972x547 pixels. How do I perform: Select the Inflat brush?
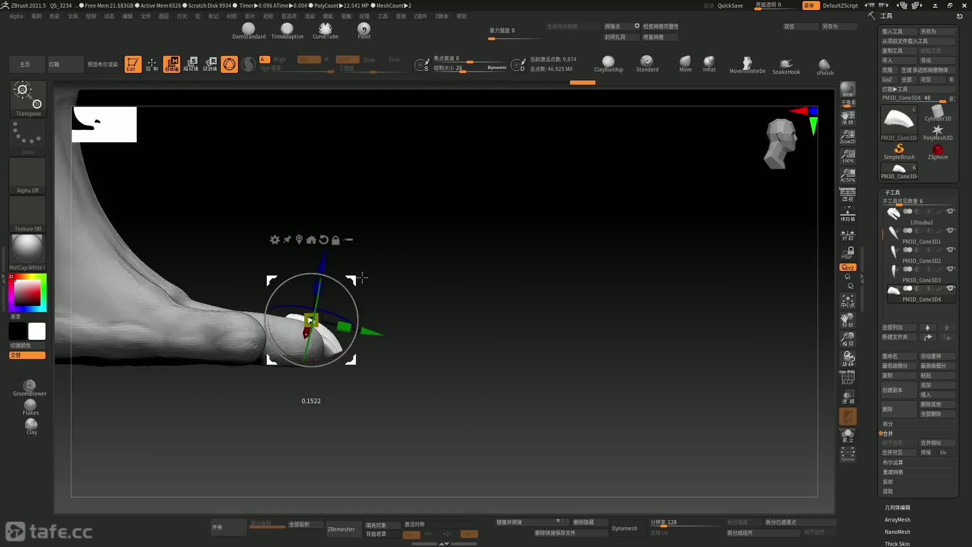pyautogui.click(x=709, y=64)
